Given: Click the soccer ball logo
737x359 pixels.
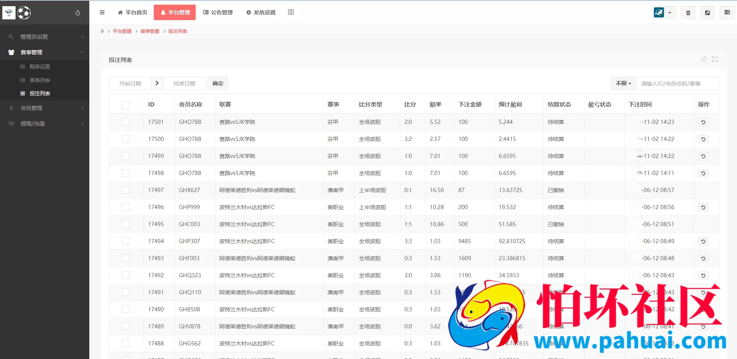Looking at the screenshot, I should [24, 13].
